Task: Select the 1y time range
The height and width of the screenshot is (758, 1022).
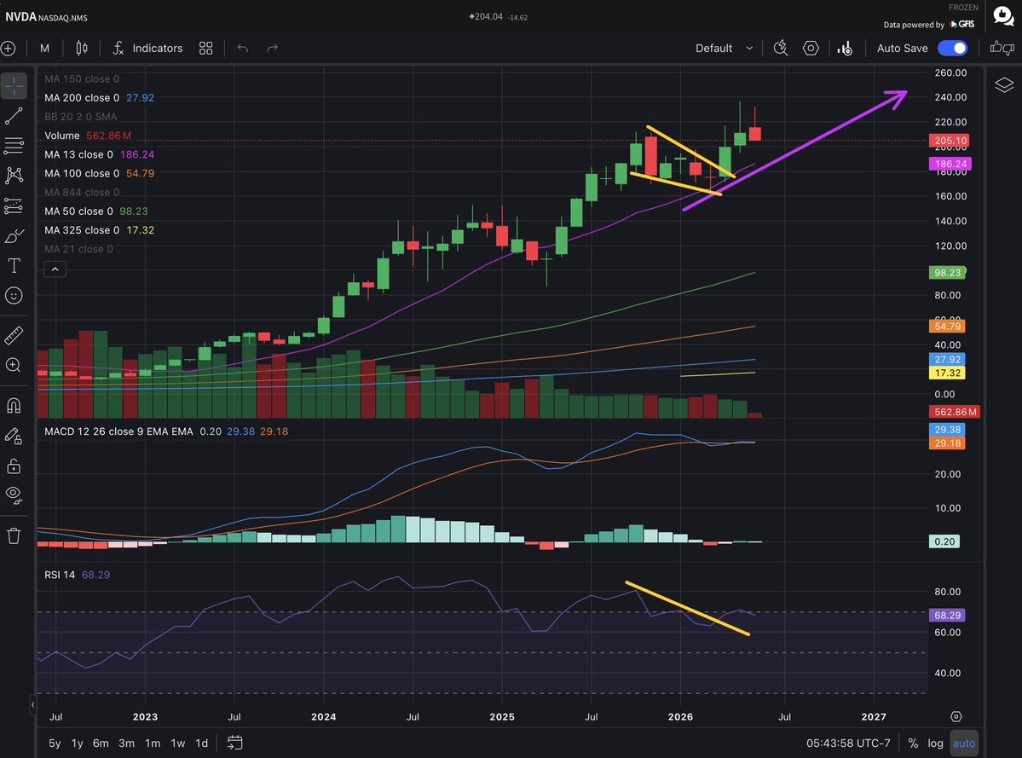Action: click(x=77, y=743)
